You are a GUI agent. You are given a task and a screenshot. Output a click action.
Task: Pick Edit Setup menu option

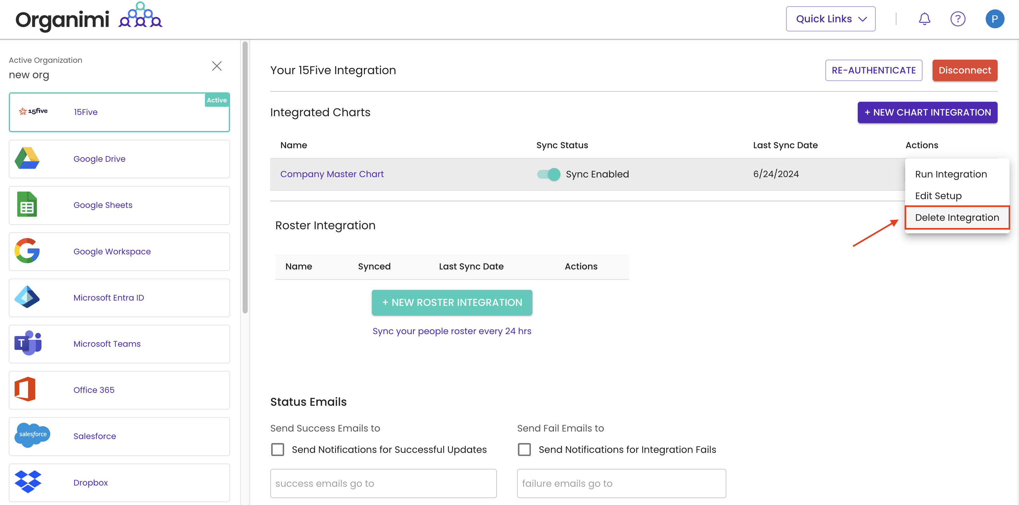[938, 196]
